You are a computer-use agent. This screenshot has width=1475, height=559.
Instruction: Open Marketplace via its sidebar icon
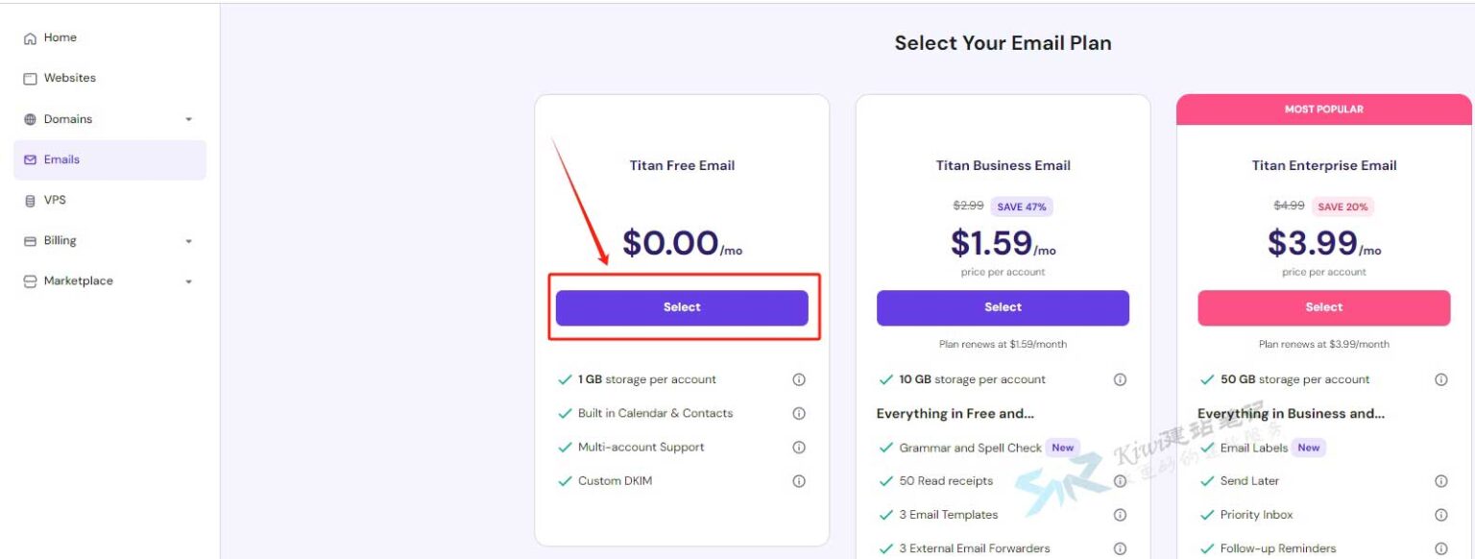click(x=30, y=280)
